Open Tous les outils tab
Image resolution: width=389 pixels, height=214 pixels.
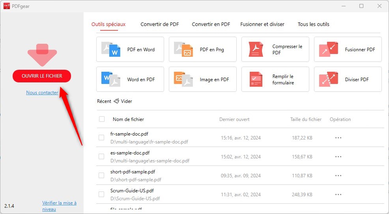[x=314, y=24]
